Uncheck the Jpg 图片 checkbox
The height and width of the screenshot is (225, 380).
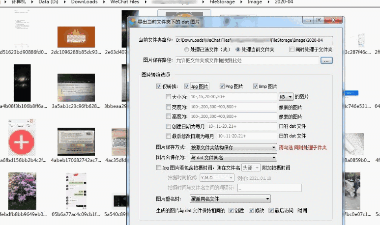(187, 86)
